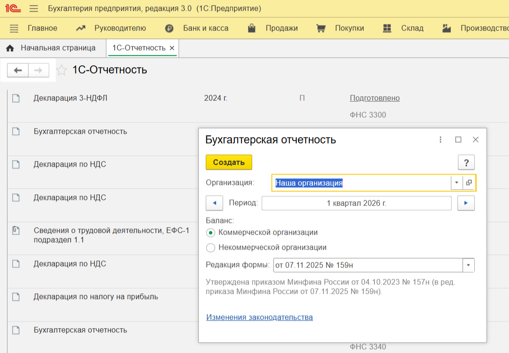This screenshot has height=353, width=509.
Task: Expand the Организация dropdown list
Action: click(x=457, y=183)
